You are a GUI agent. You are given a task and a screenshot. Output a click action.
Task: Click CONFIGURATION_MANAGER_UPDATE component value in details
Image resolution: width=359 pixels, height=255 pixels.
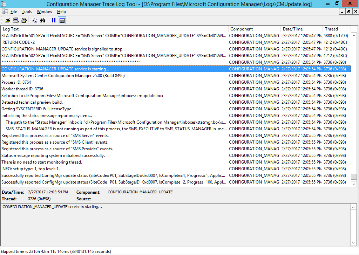click(x=140, y=192)
